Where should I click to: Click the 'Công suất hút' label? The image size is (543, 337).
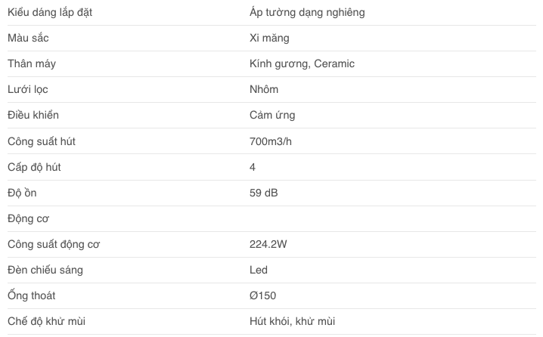(x=42, y=141)
